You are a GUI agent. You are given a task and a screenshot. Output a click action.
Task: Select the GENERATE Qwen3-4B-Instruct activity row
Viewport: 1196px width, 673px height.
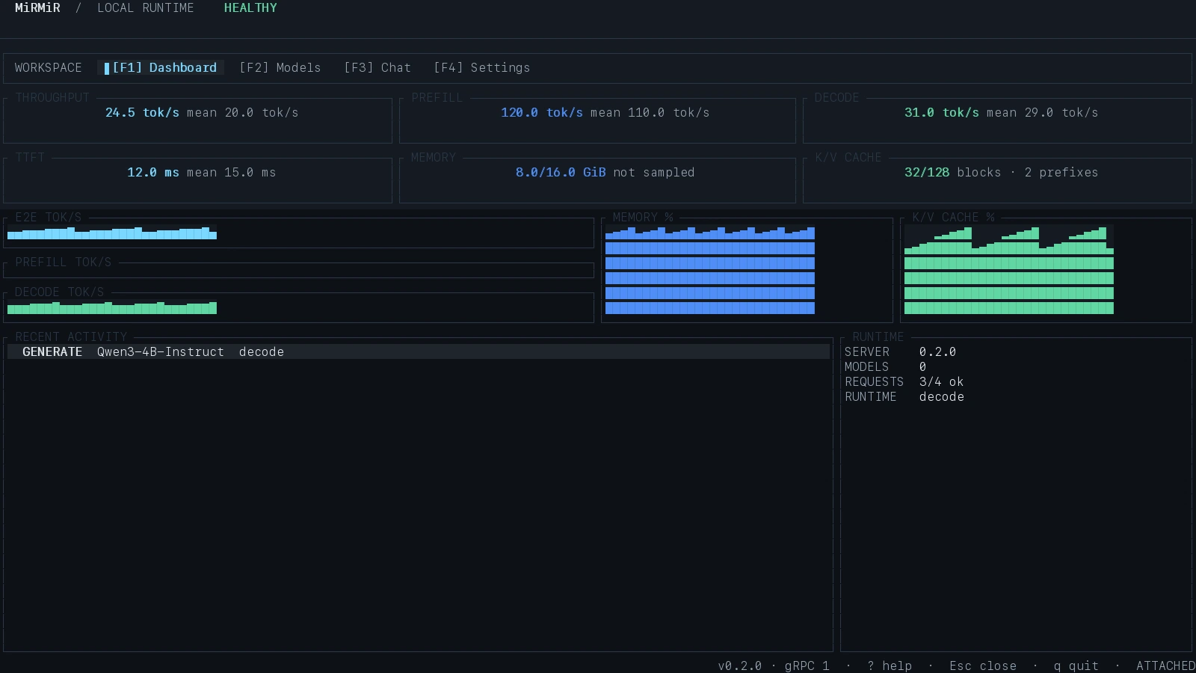[419, 351]
